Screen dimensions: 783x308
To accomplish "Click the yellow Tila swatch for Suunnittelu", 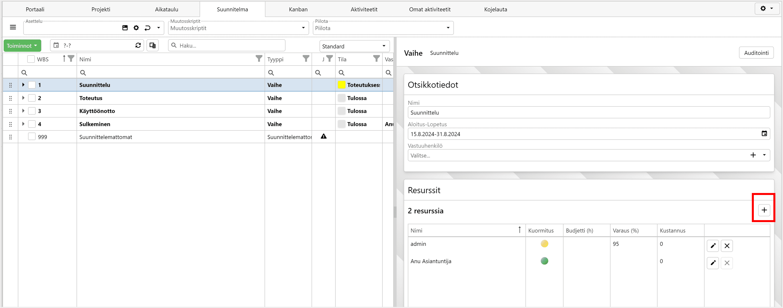I will (341, 85).
